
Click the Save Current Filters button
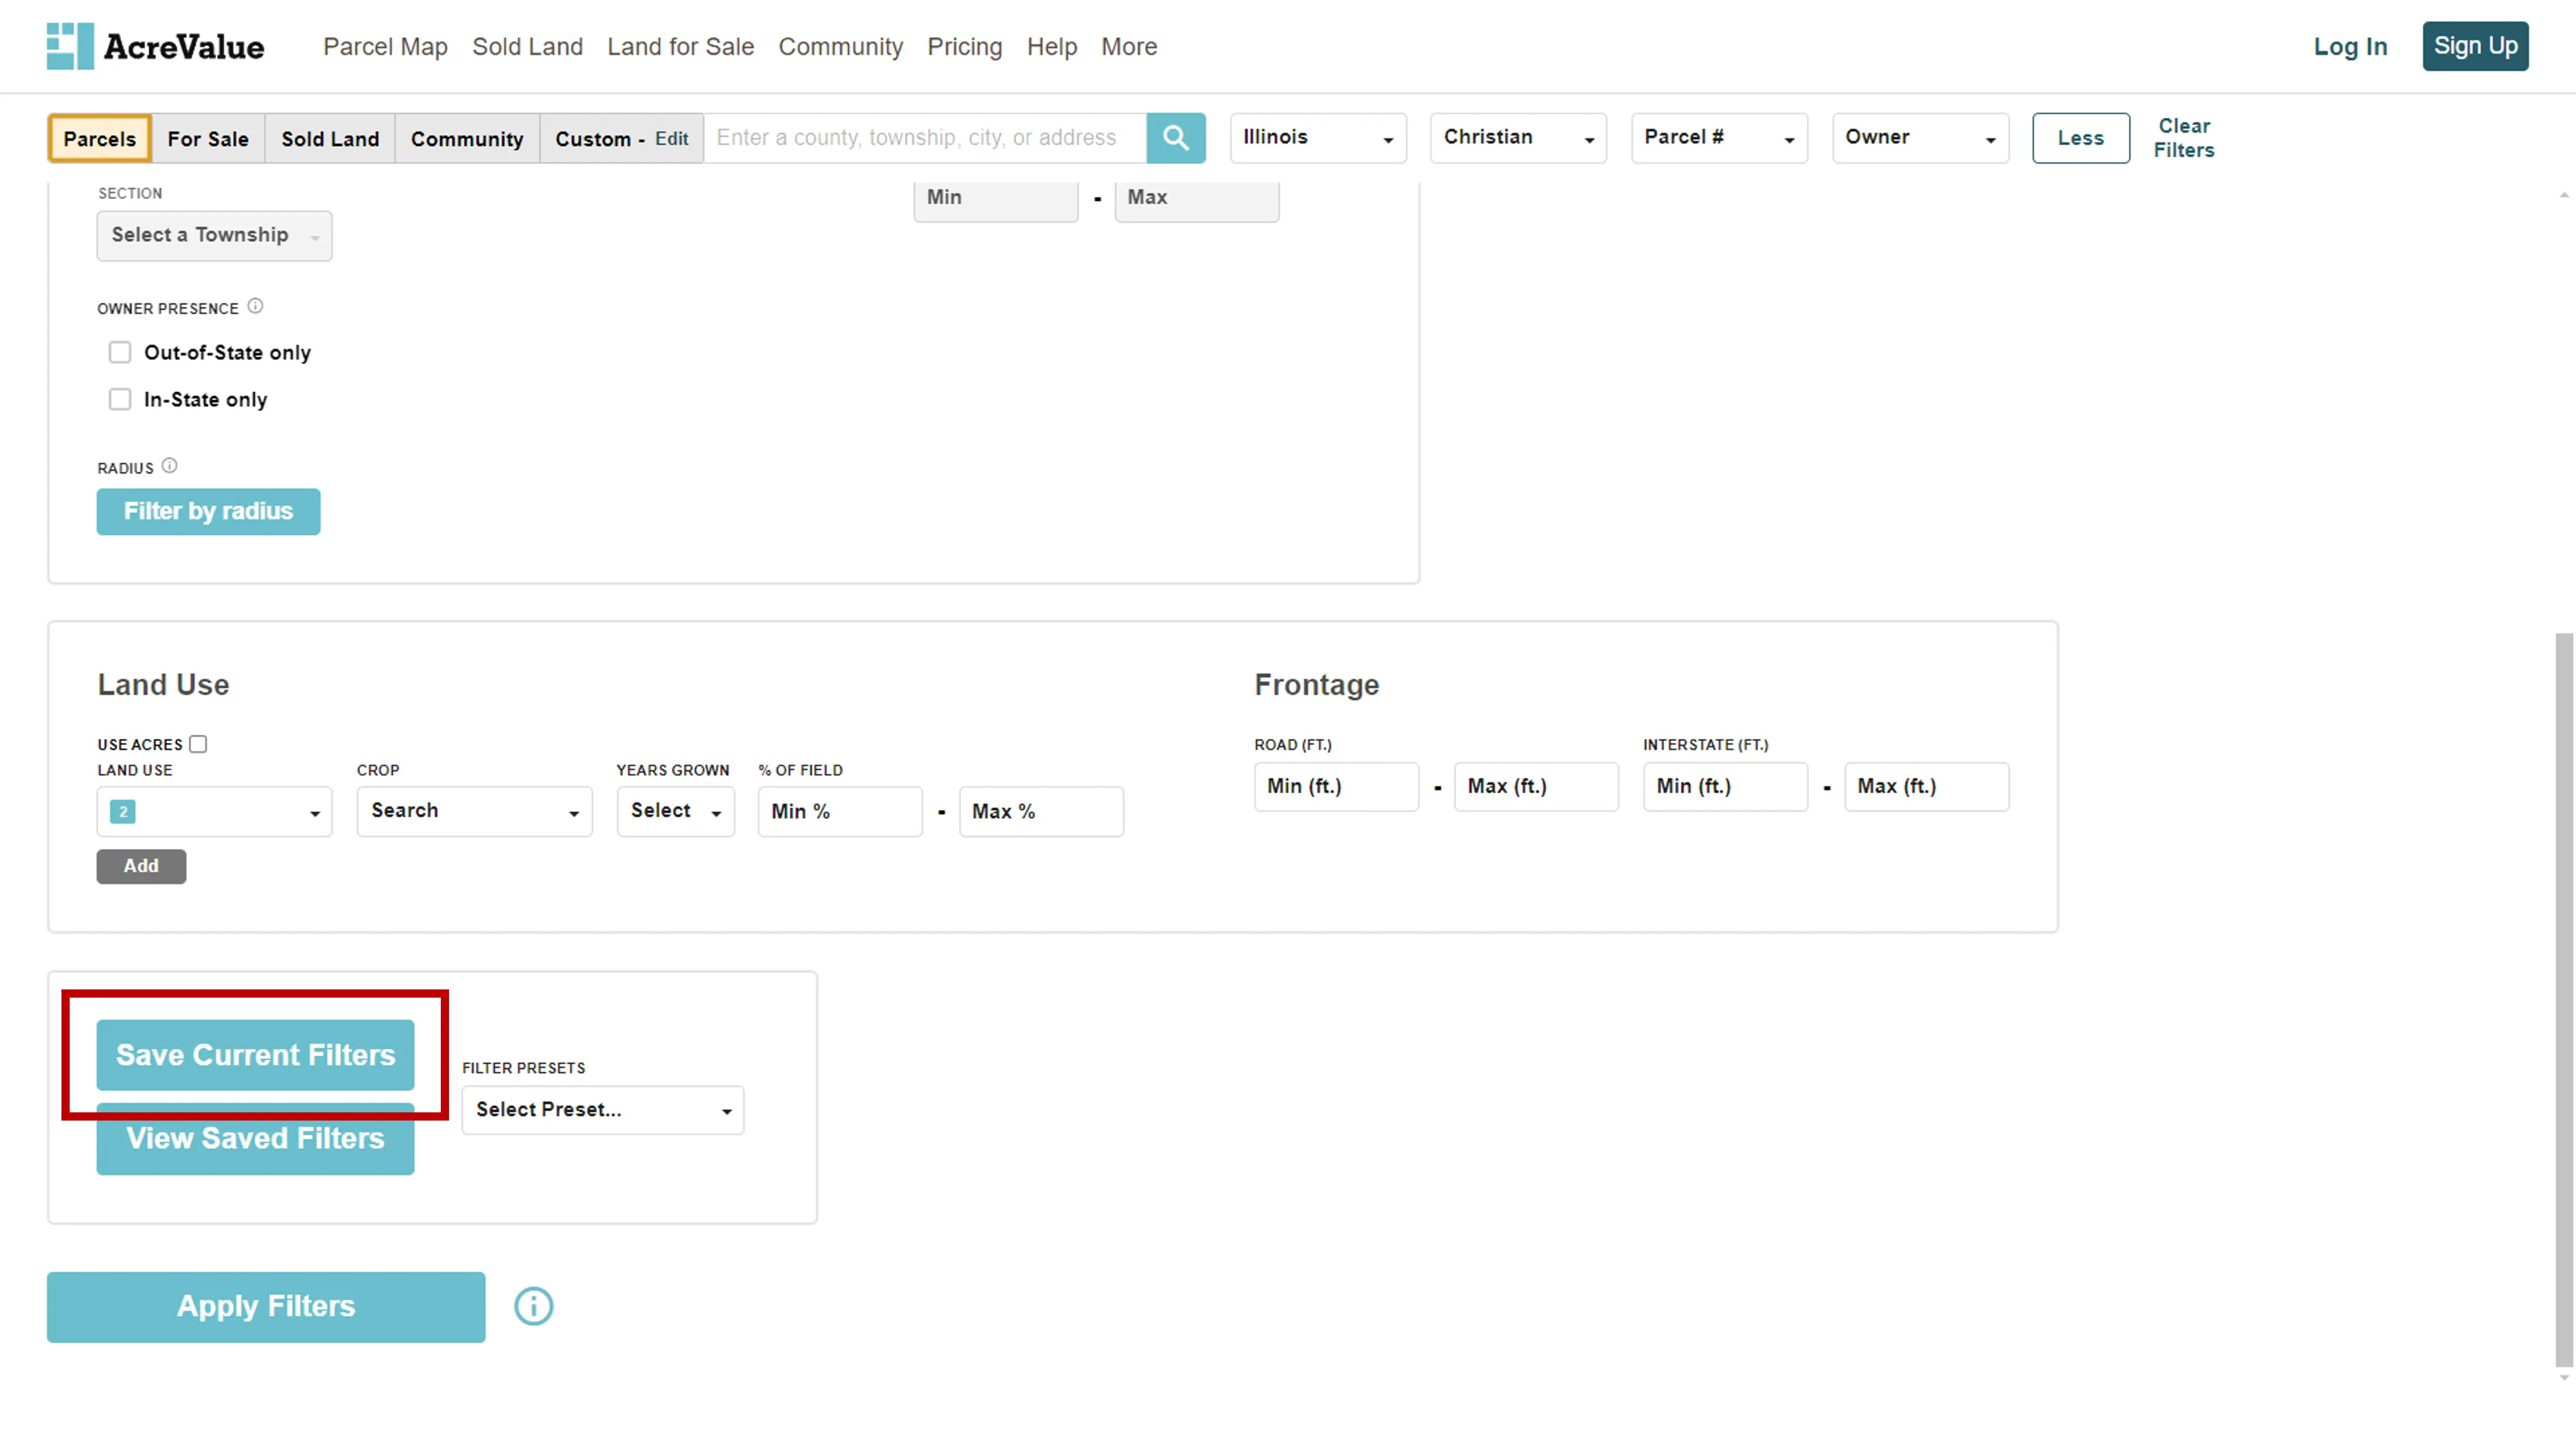[255, 1054]
